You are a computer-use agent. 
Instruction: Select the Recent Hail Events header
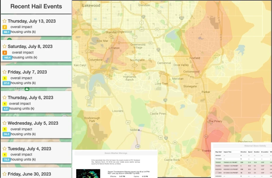[x=36, y=7]
